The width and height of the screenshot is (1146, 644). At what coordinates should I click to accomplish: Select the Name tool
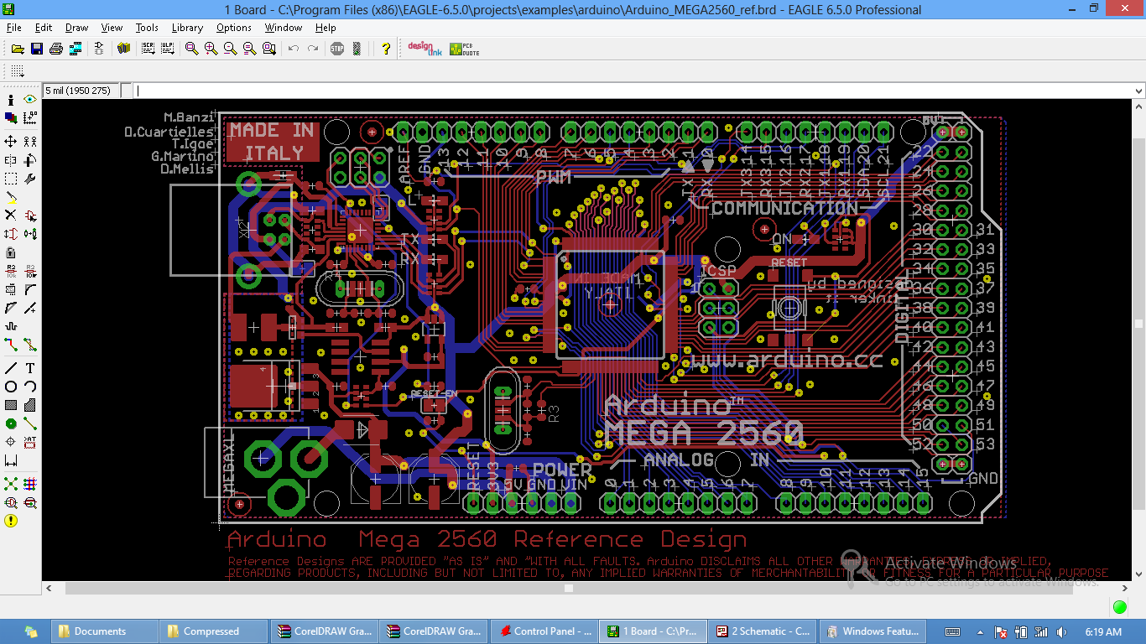coord(11,271)
